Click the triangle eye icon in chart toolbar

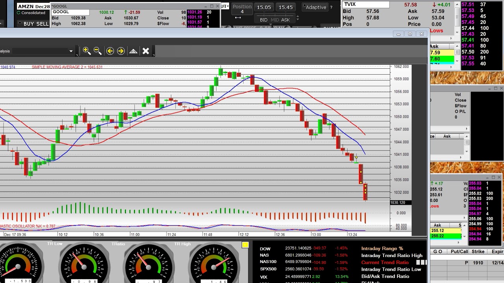(133, 51)
